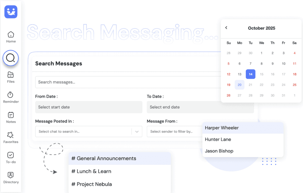
Task: Pick October 11 in the calendar
Action: click(295, 64)
